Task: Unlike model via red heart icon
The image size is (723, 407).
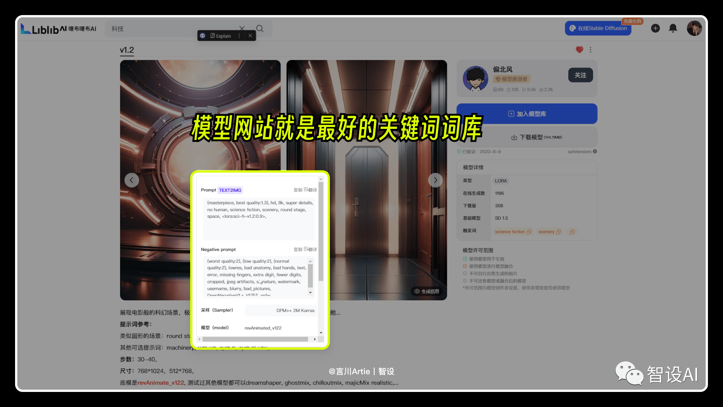Action: point(580,50)
